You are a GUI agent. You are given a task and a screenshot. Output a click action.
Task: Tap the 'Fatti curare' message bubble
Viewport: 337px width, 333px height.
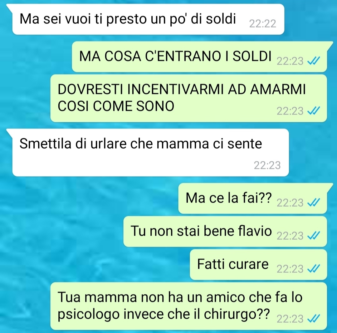tap(259, 264)
